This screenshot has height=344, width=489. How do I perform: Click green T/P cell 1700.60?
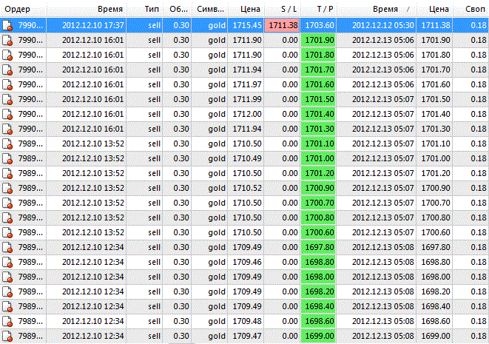click(x=318, y=232)
